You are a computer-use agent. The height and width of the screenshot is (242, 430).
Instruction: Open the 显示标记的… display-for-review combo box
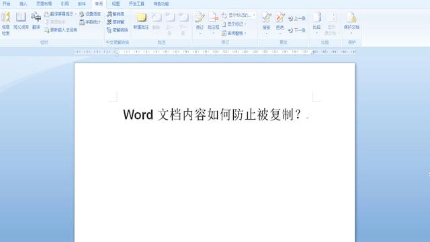click(x=242, y=15)
